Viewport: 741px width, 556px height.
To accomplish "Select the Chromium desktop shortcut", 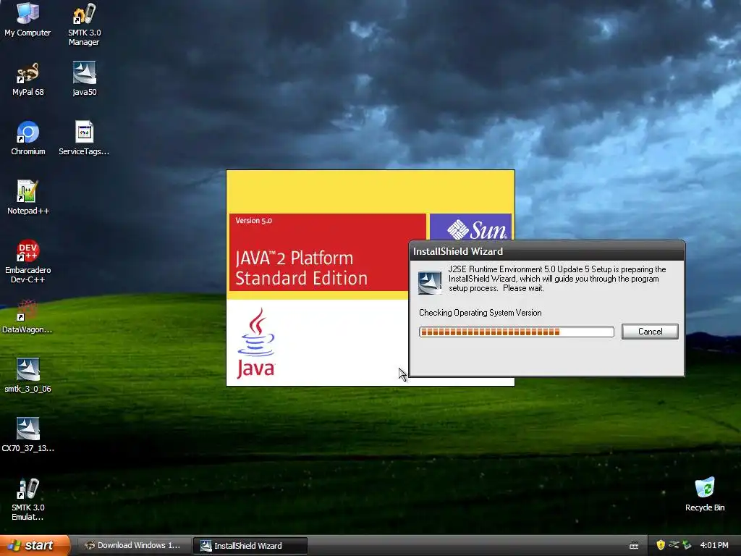I will tap(28, 138).
